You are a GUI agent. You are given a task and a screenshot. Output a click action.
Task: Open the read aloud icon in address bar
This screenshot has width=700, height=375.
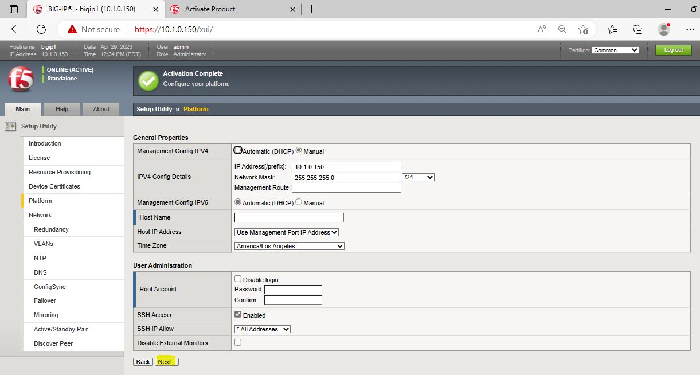click(542, 29)
